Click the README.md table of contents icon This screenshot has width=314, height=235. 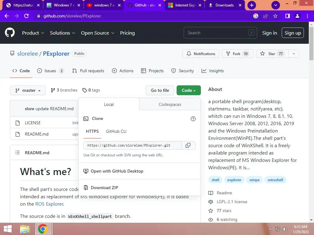pos(17,152)
